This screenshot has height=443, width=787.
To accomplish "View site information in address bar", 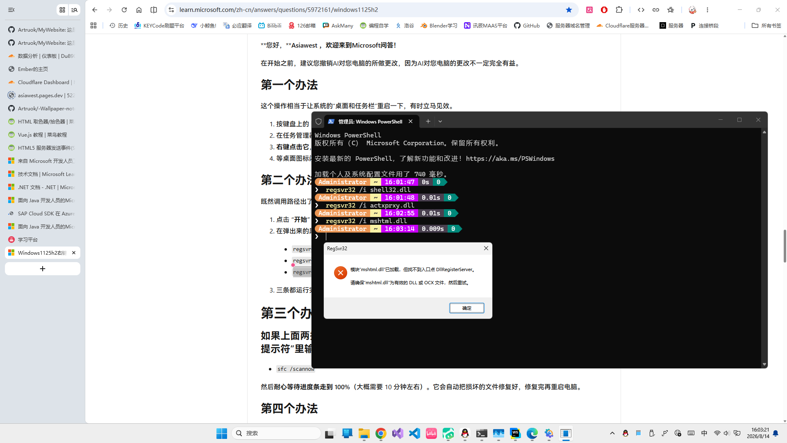I will 171,10.
